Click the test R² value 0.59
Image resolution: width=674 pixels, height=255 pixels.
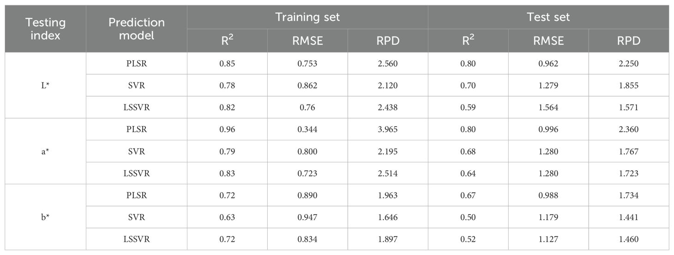(468, 107)
